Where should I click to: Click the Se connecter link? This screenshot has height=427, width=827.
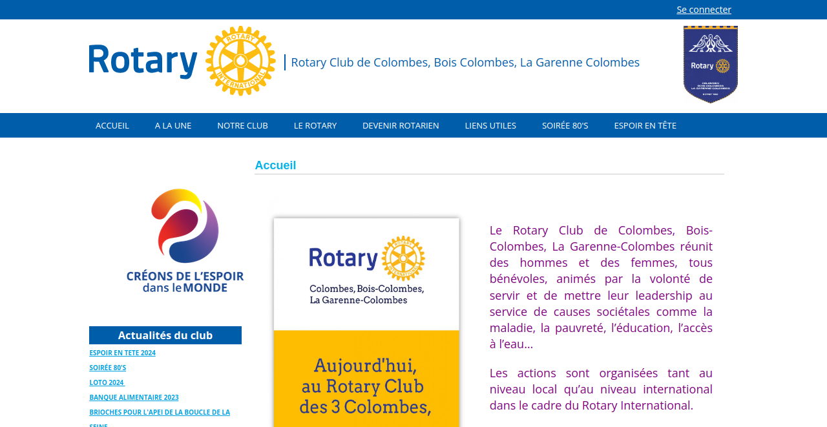pyautogui.click(x=704, y=9)
